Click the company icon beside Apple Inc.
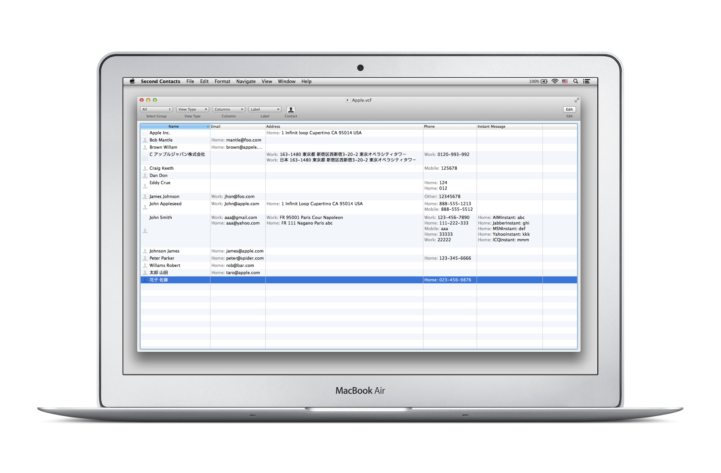 coord(145,133)
